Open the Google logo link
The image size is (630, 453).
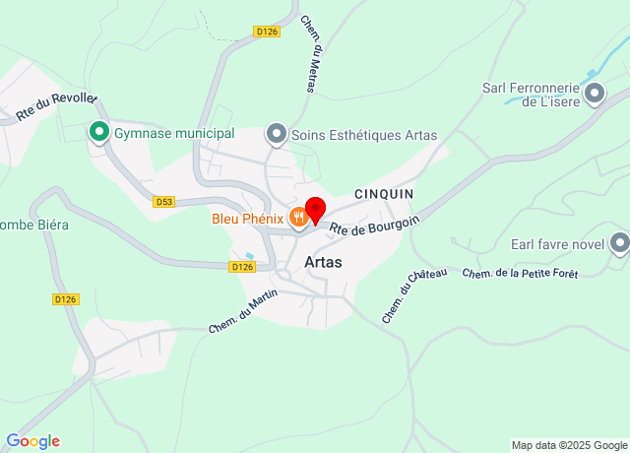33,441
